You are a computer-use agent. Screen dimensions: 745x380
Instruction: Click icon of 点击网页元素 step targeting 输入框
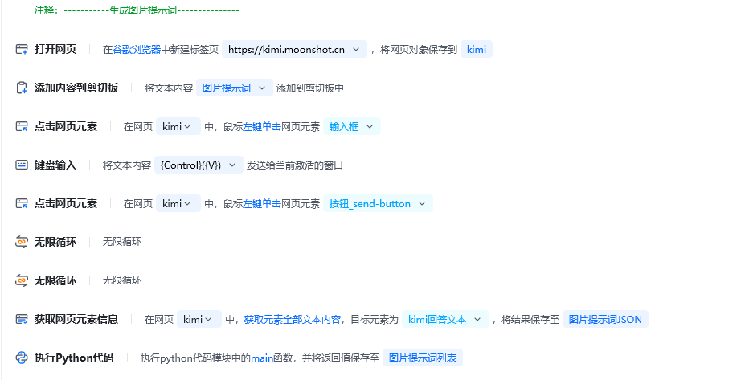coord(22,126)
